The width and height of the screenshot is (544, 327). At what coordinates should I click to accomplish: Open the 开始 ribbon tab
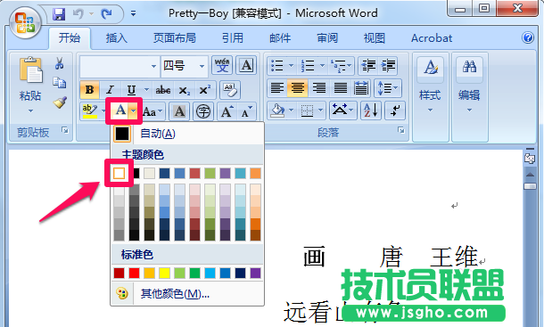coord(70,37)
